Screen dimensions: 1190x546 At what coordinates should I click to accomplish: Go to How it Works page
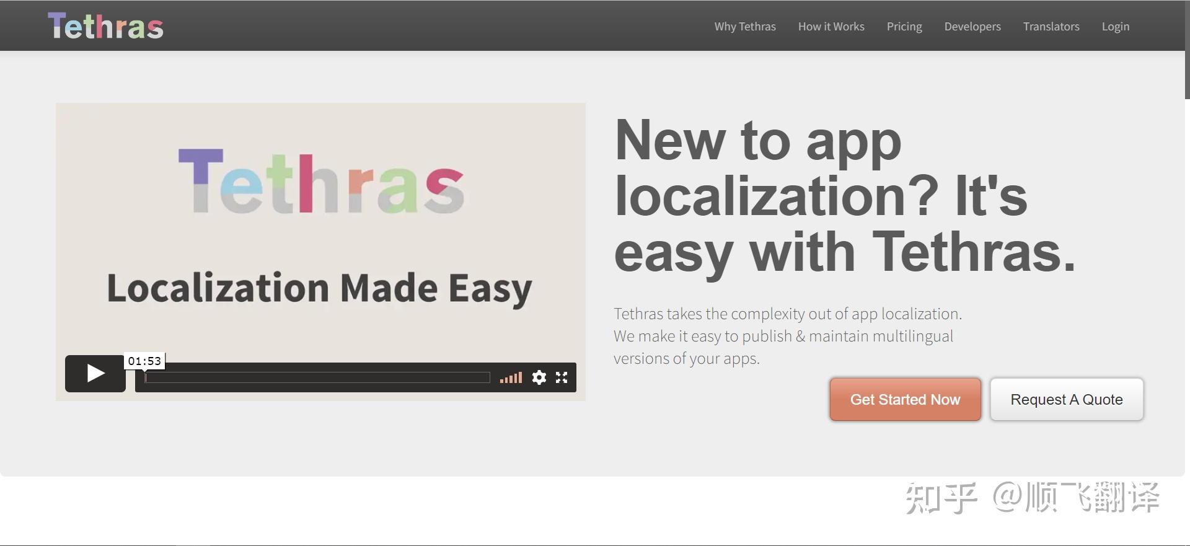tap(831, 27)
